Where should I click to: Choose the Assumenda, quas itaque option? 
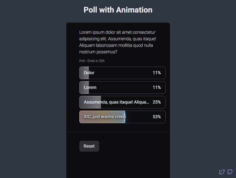coord(122,102)
